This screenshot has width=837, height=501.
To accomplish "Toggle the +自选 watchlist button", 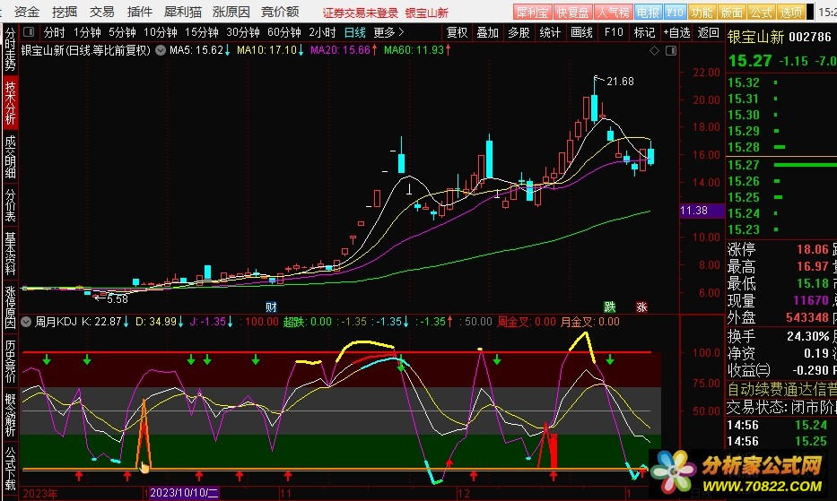I will pos(677,32).
